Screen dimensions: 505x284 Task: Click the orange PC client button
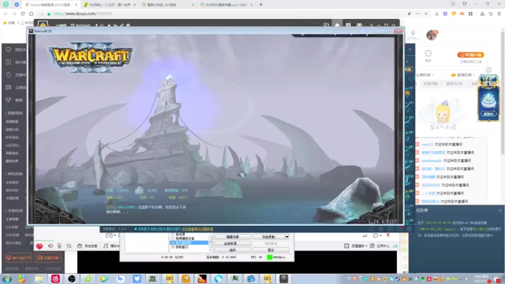(470, 55)
